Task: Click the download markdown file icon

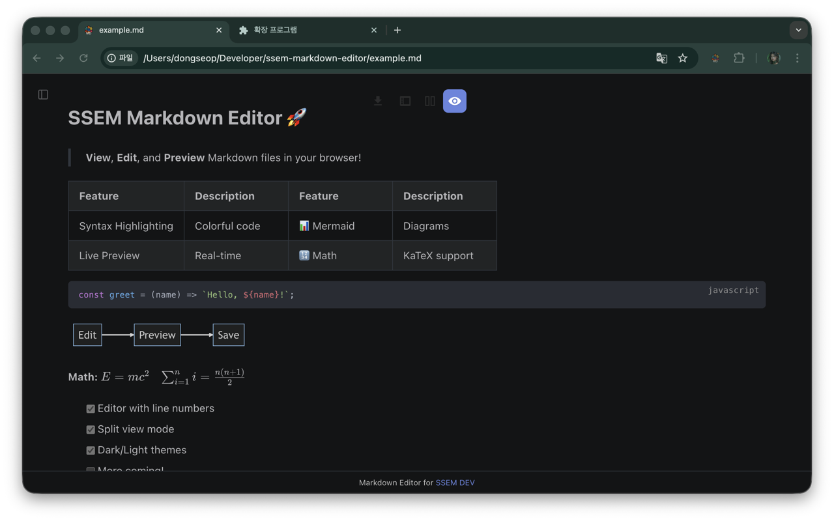Action: click(378, 101)
